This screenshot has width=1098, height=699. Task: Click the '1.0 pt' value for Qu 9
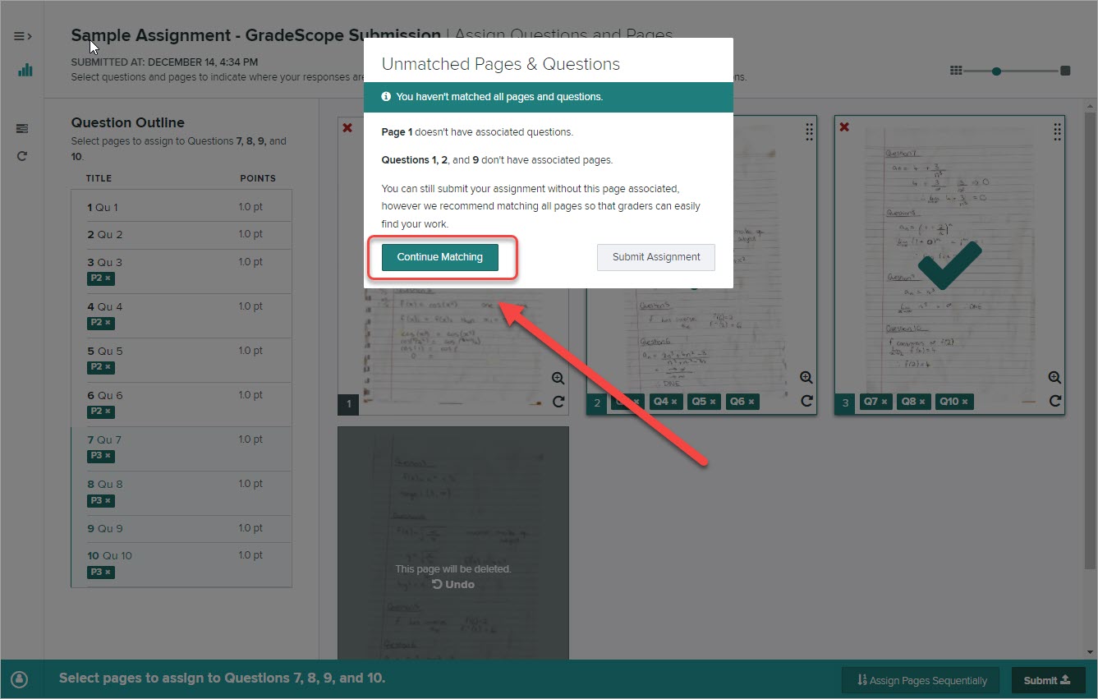pyautogui.click(x=250, y=528)
